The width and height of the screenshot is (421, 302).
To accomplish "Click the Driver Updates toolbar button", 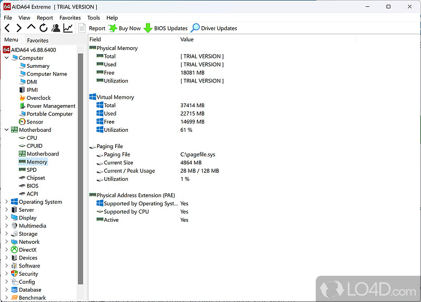I will (214, 28).
